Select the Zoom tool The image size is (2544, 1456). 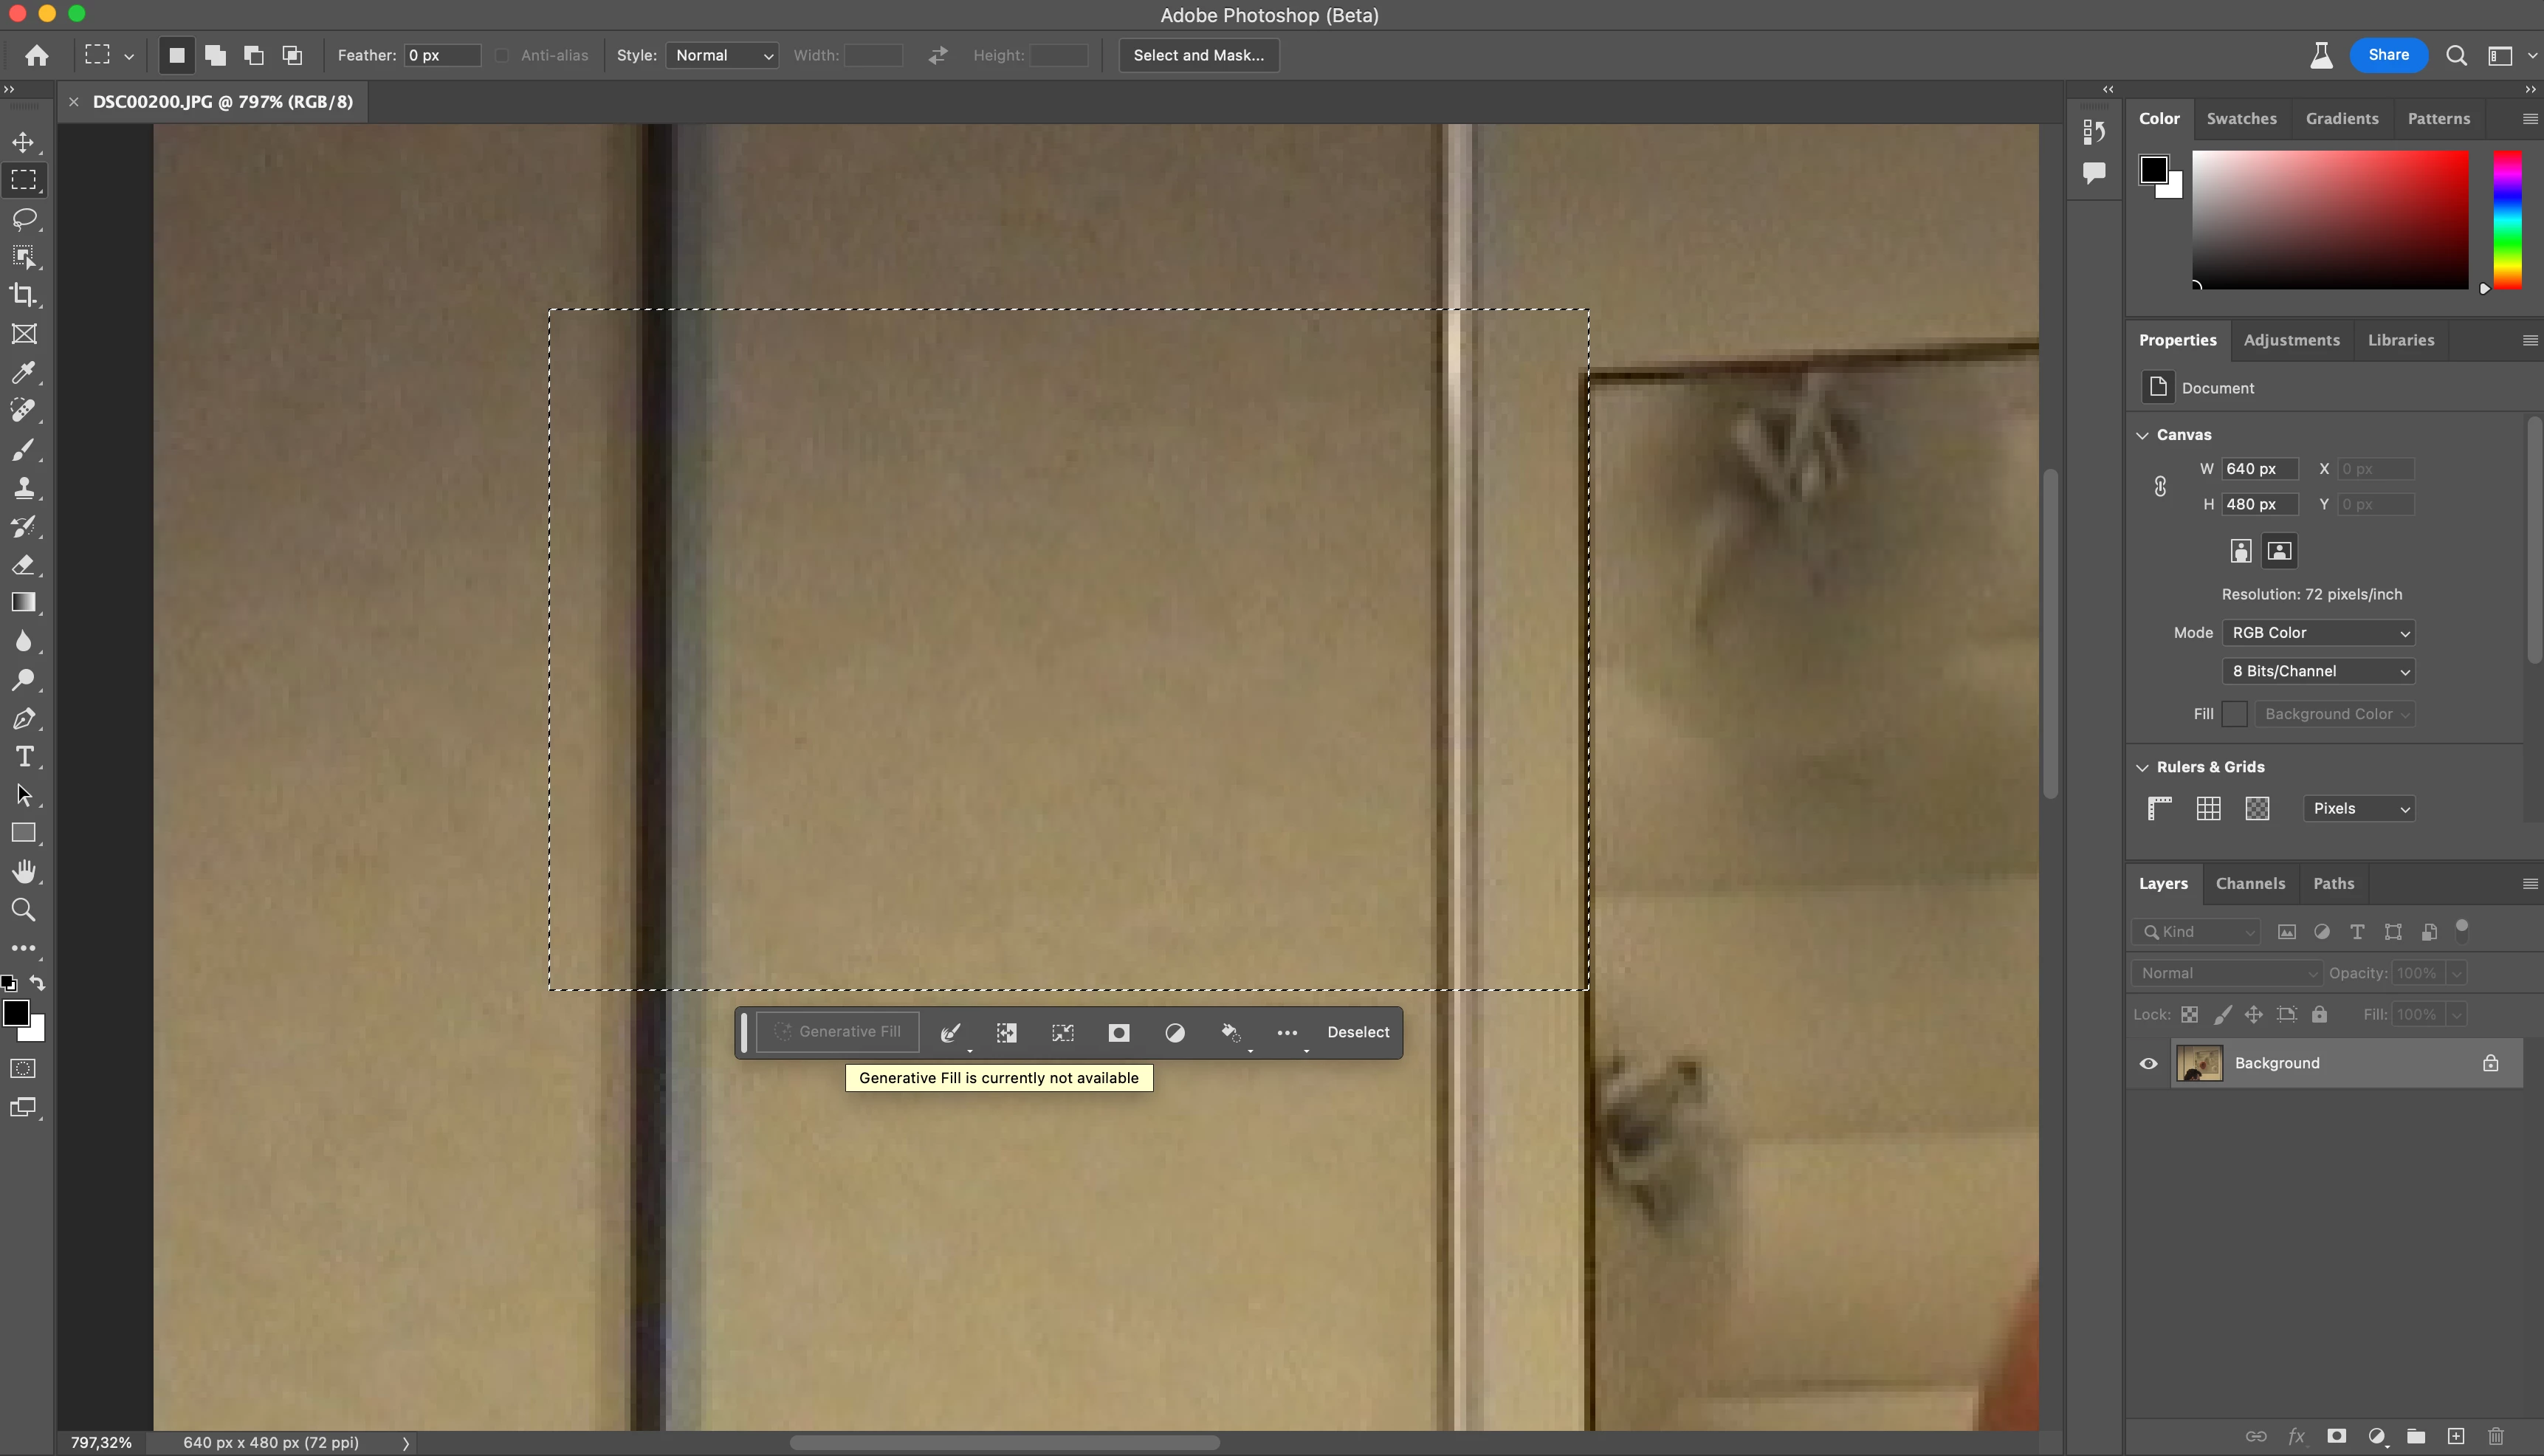pyautogui.click(x=24, y=910)
